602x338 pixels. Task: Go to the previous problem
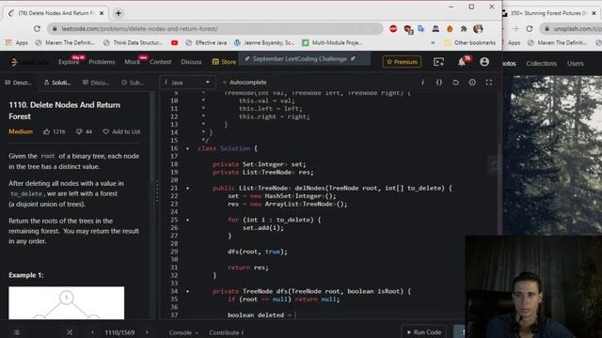[92, 332]
